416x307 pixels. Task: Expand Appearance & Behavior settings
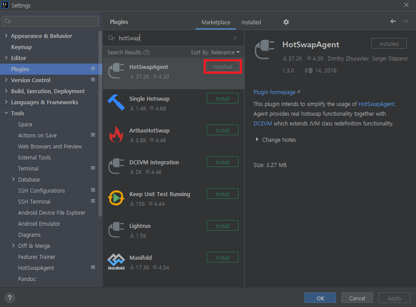(x=6, y=35)
